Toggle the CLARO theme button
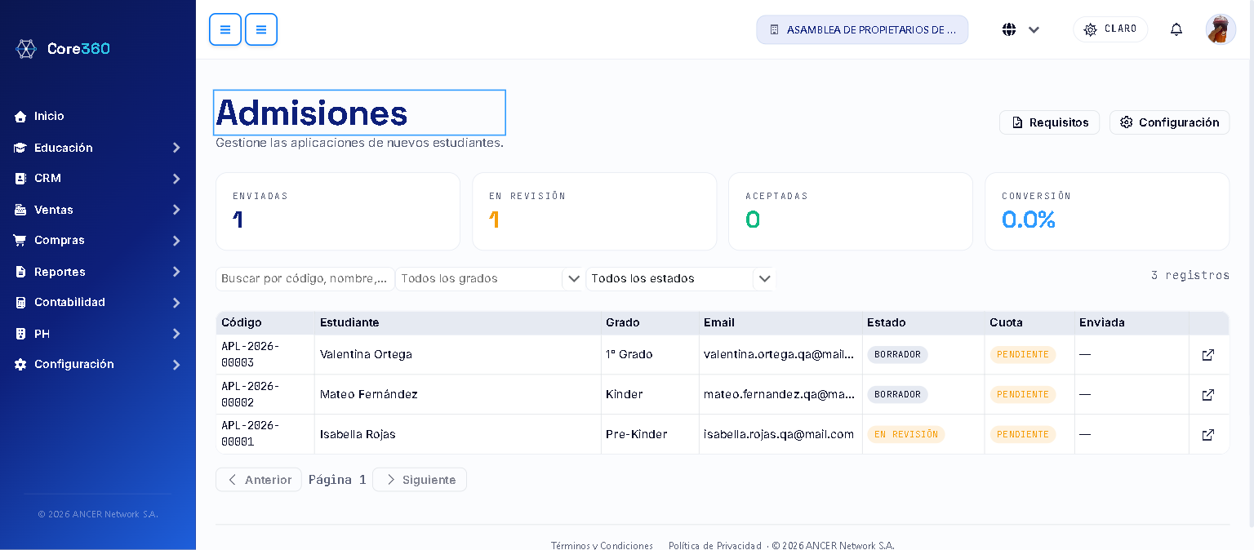Viewport: 1254px width, 550px height. [1110, 29]
